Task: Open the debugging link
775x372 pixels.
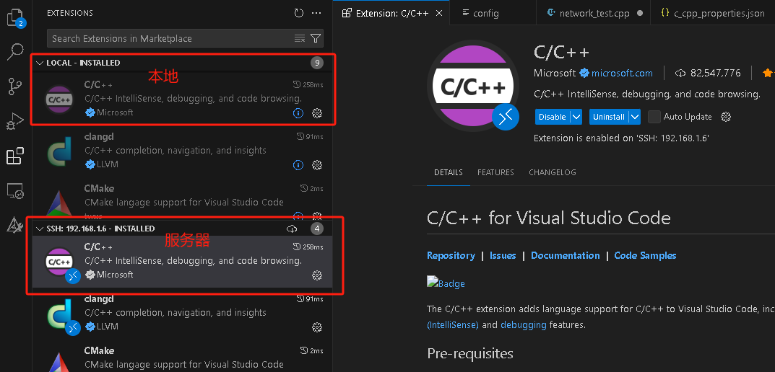Action: [524, 324]
